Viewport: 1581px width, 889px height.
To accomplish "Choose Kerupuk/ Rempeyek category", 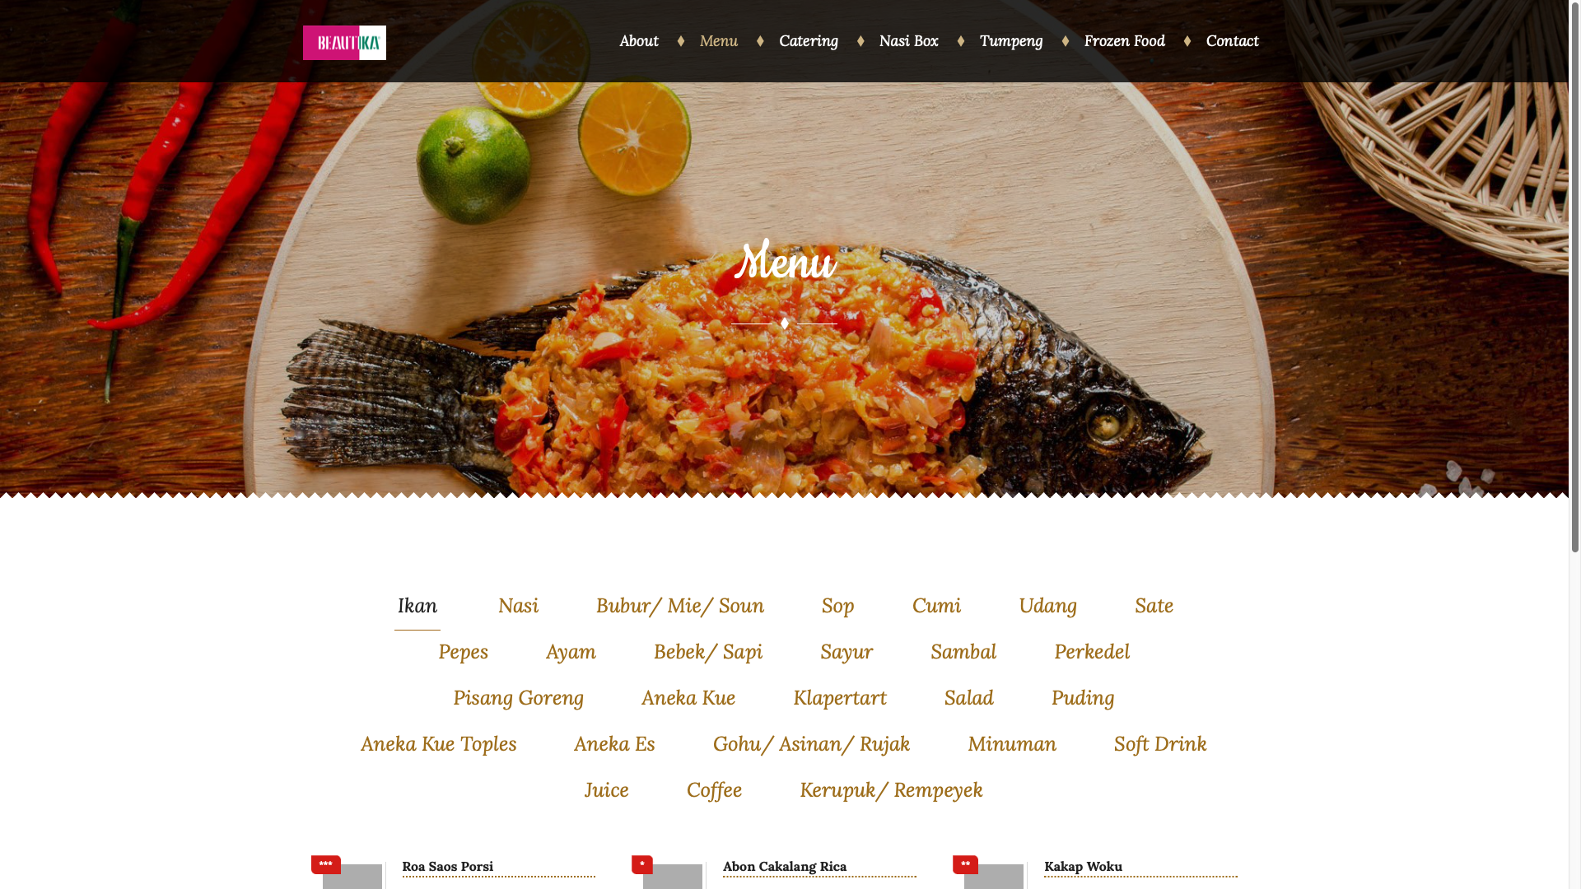I will [891, 790].
